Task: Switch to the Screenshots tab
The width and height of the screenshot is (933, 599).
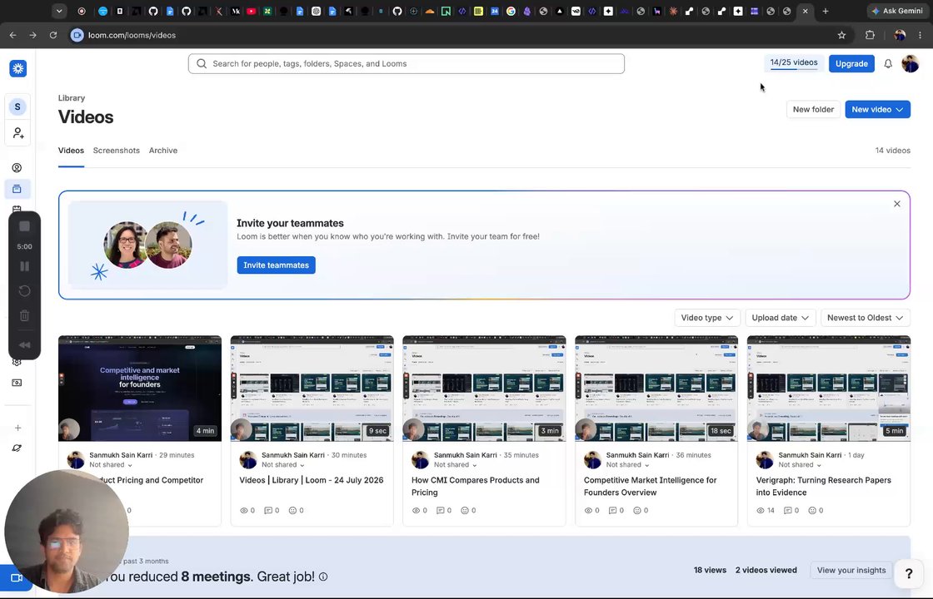Action: (x=116, y=151)
